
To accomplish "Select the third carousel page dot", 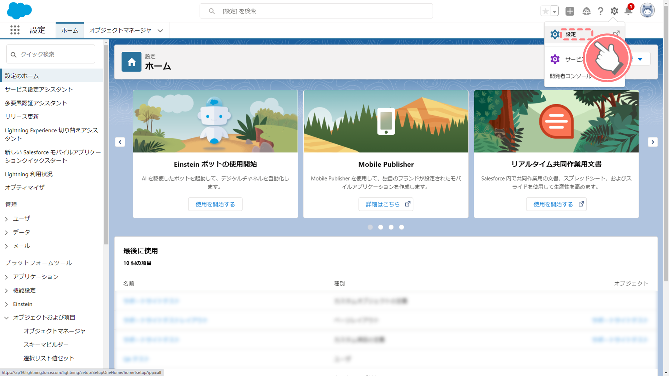I will point(391,227).
